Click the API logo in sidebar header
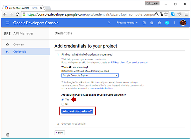Screen dimensions: 191x139 (x=7, y=33)
